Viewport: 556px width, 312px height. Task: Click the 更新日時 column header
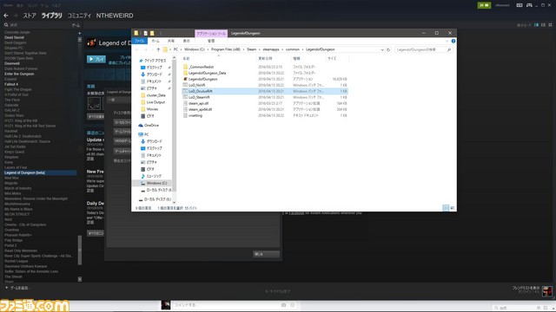click(265, 59)
